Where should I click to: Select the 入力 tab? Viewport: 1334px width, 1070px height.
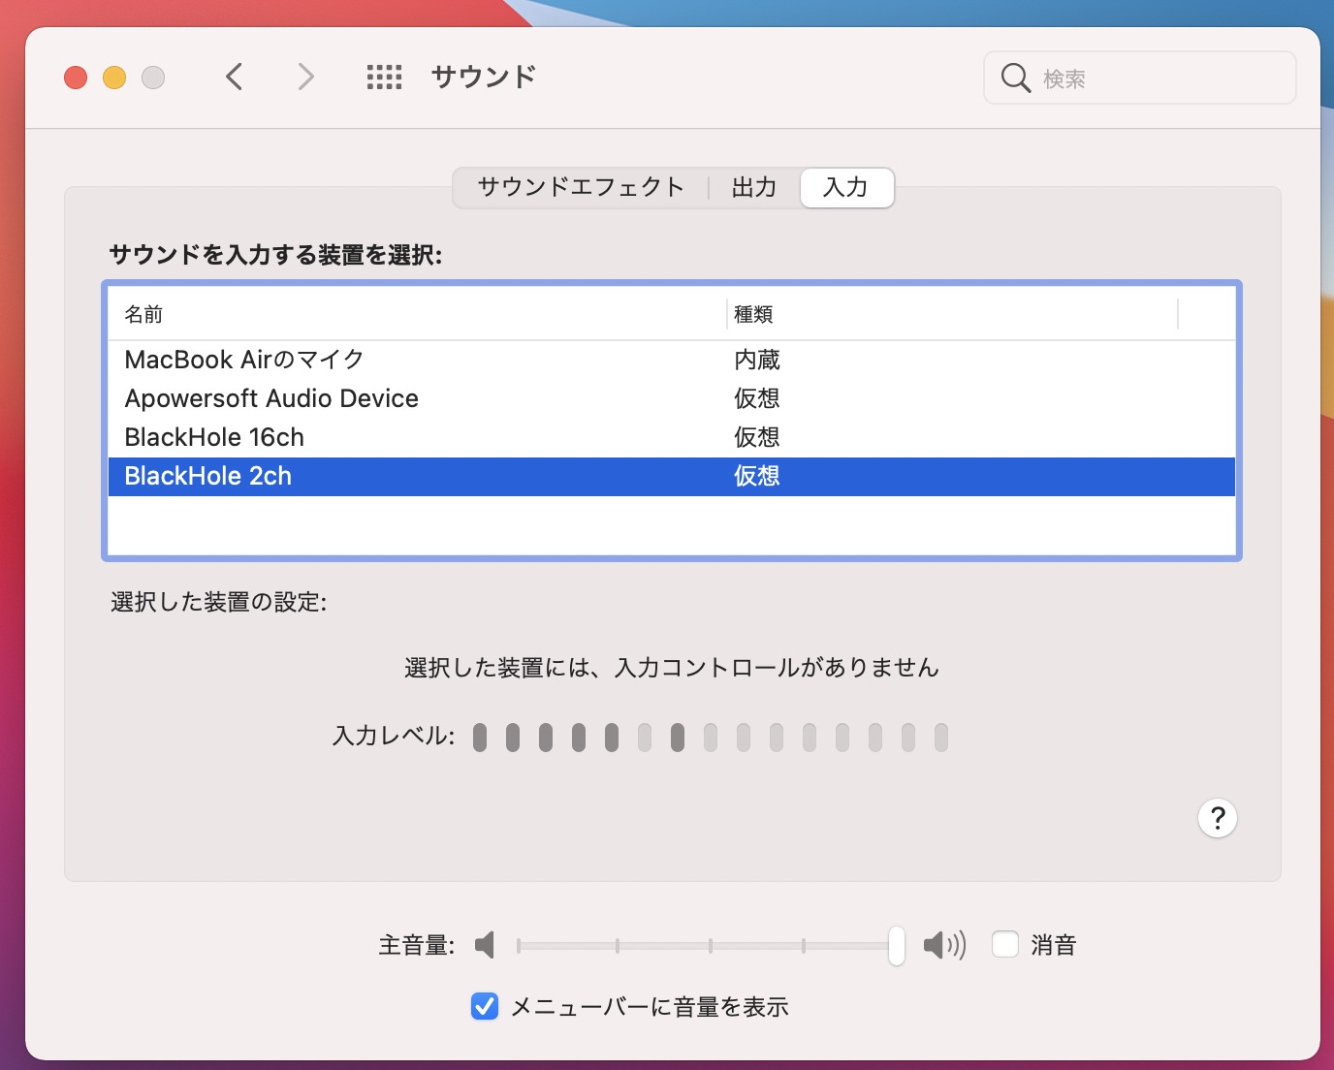click(x=845, y=187)
